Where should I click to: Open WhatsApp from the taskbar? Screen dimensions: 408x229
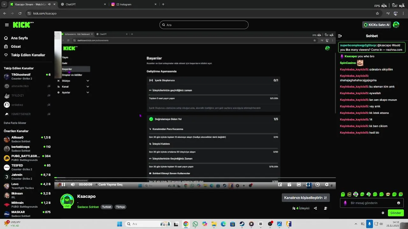click(195, 224)
